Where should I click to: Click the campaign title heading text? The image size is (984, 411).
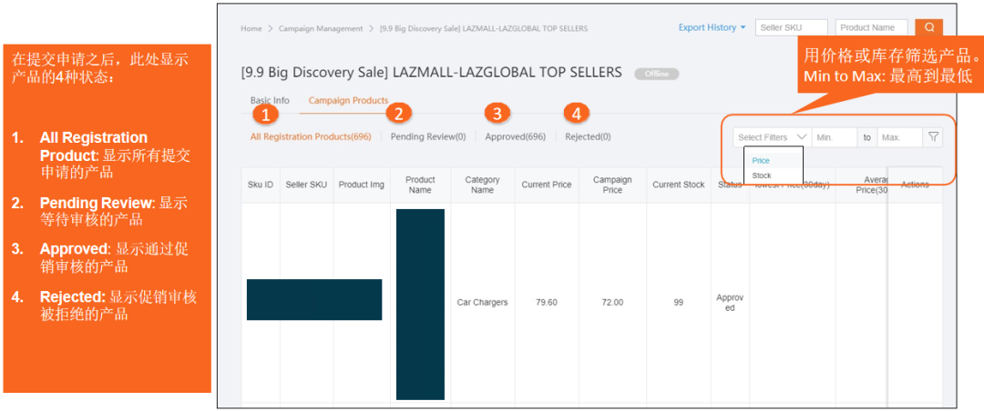[x=431, y=73]
